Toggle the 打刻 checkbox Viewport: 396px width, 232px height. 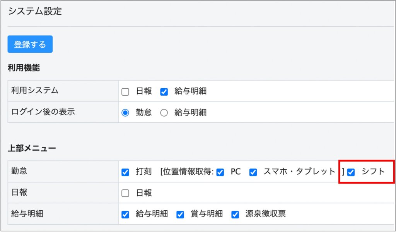click(125, 172)
